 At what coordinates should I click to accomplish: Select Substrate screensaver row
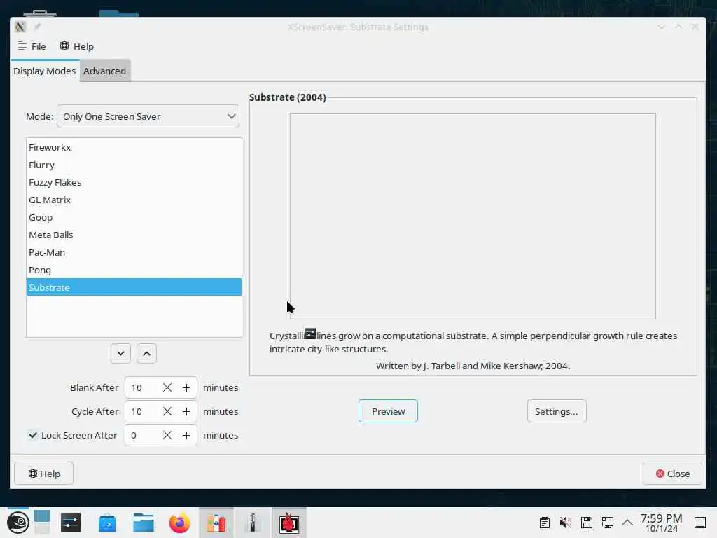134,287
